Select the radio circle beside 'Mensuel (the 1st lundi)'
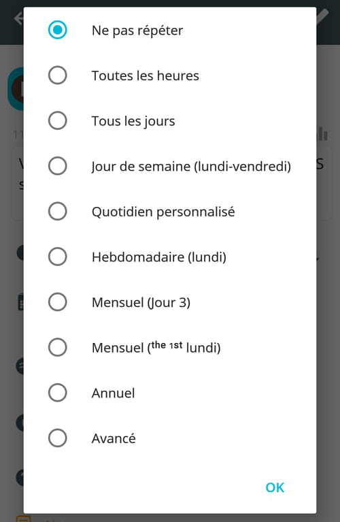The width and height of the screenshot is (340, 522). [58, 347]
